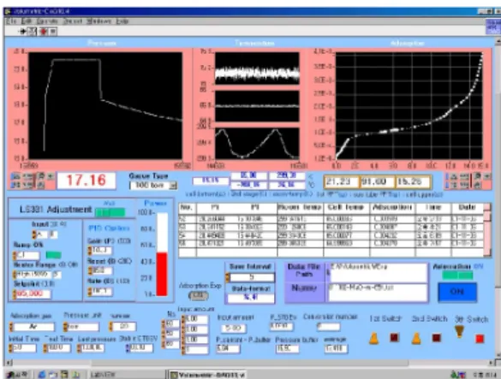Image resolution: width=501 pixels, height=379 pixels.
Task: Click the Adsorption graph palette tools below the plot
Action: pyautogui.click(x=468, y=181)
